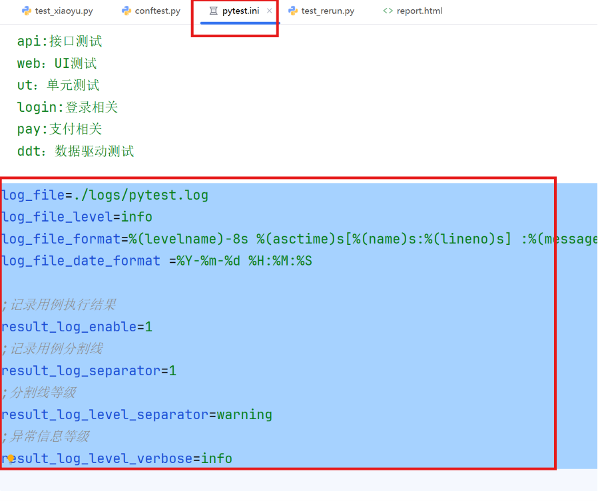The height and width of the screenshot is (501, 598).
Task: Click the comment '分割线等级'
Action: 39,393
